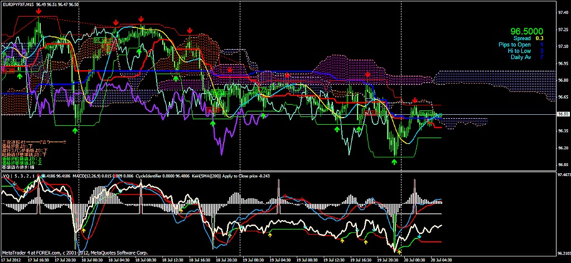Select the Hi to Low label
Screen dimensions: 571x263
click(x=519, y=51)
